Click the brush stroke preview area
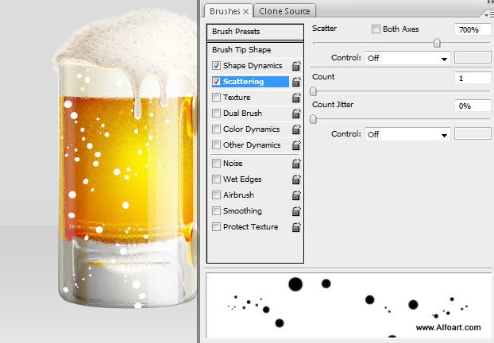Viewport: 494px width, 343px height. (x=349, y=305)
